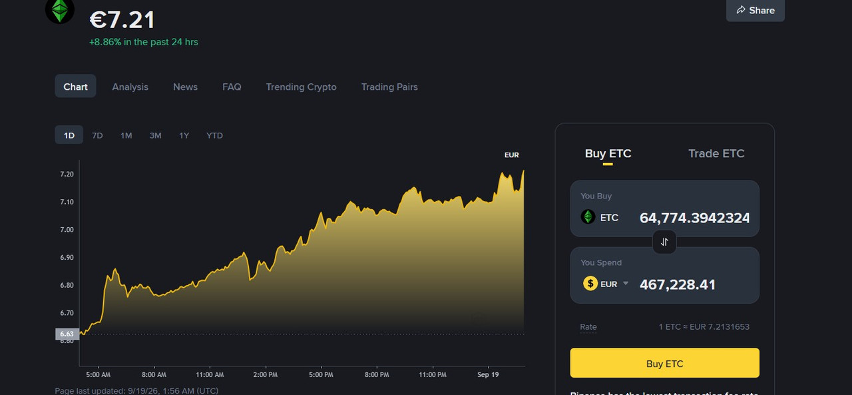Image resolution: width=852 pixels, height=395 pixels.
Task: Click the ETC coin icon in You Buy
Action: (x=588, y=217)
